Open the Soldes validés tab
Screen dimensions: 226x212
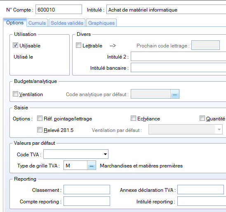[x=67, y=23]
